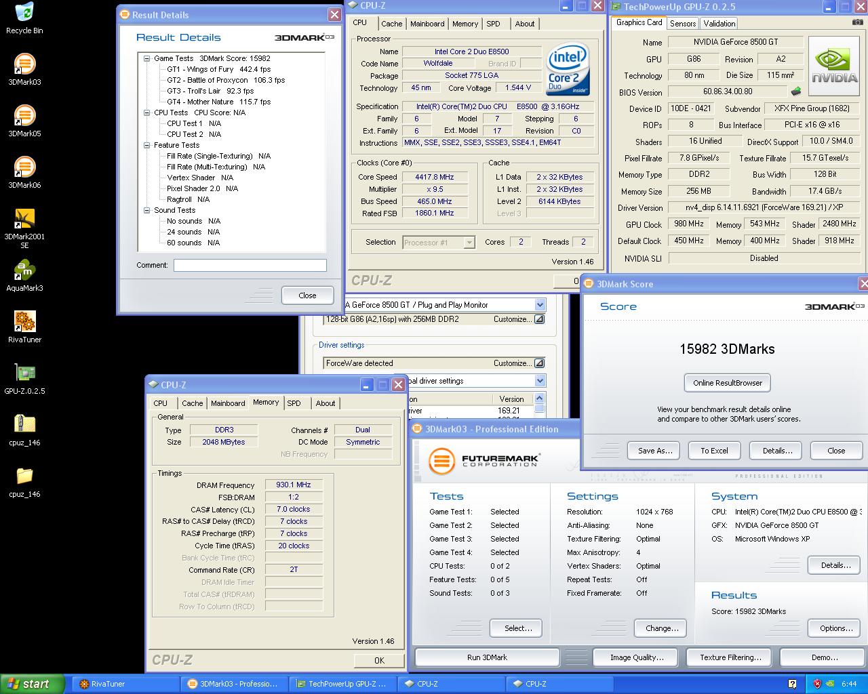Click the help icon in the system tray

click(792, 684)
